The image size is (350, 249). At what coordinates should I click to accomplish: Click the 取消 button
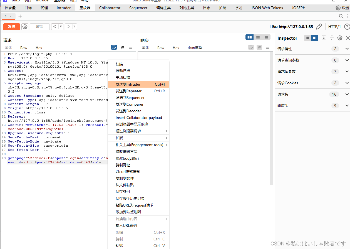[x=40, y=27]
